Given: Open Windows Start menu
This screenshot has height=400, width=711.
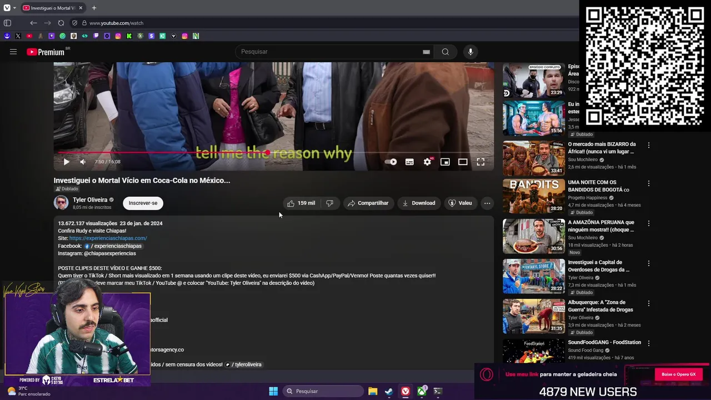Looking at the screenshot, I should (x=273, y=391).
